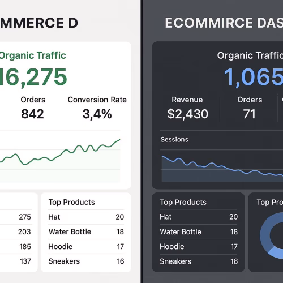The image size is (283, 283).
Task: Select the Hat row in light dashboard
Action: tap(86, 217)
